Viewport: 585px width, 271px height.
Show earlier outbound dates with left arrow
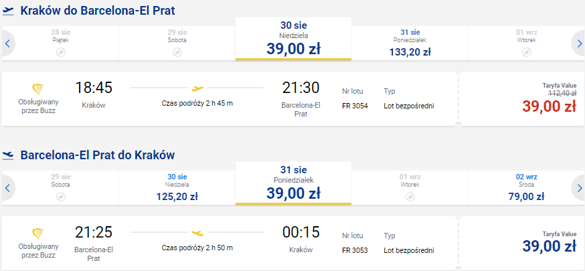click(8, 43)
